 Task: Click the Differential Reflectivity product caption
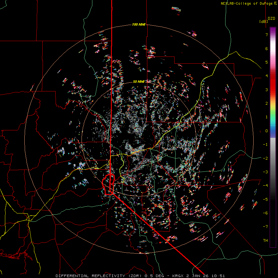pyautogui.click(x=140, y=276)
